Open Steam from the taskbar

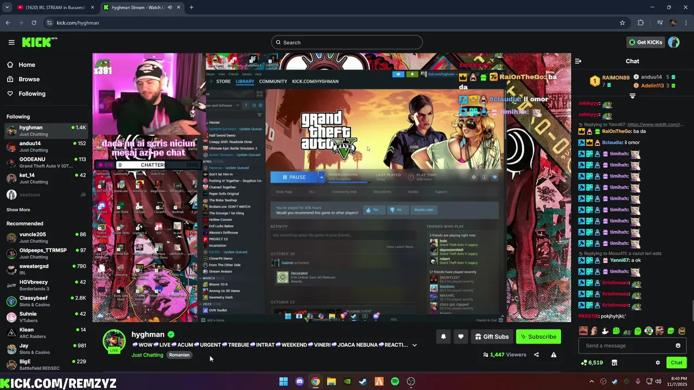point(363,381)
